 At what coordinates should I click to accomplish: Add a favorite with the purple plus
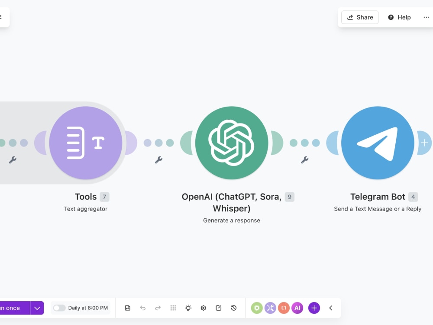pos(314,308)
